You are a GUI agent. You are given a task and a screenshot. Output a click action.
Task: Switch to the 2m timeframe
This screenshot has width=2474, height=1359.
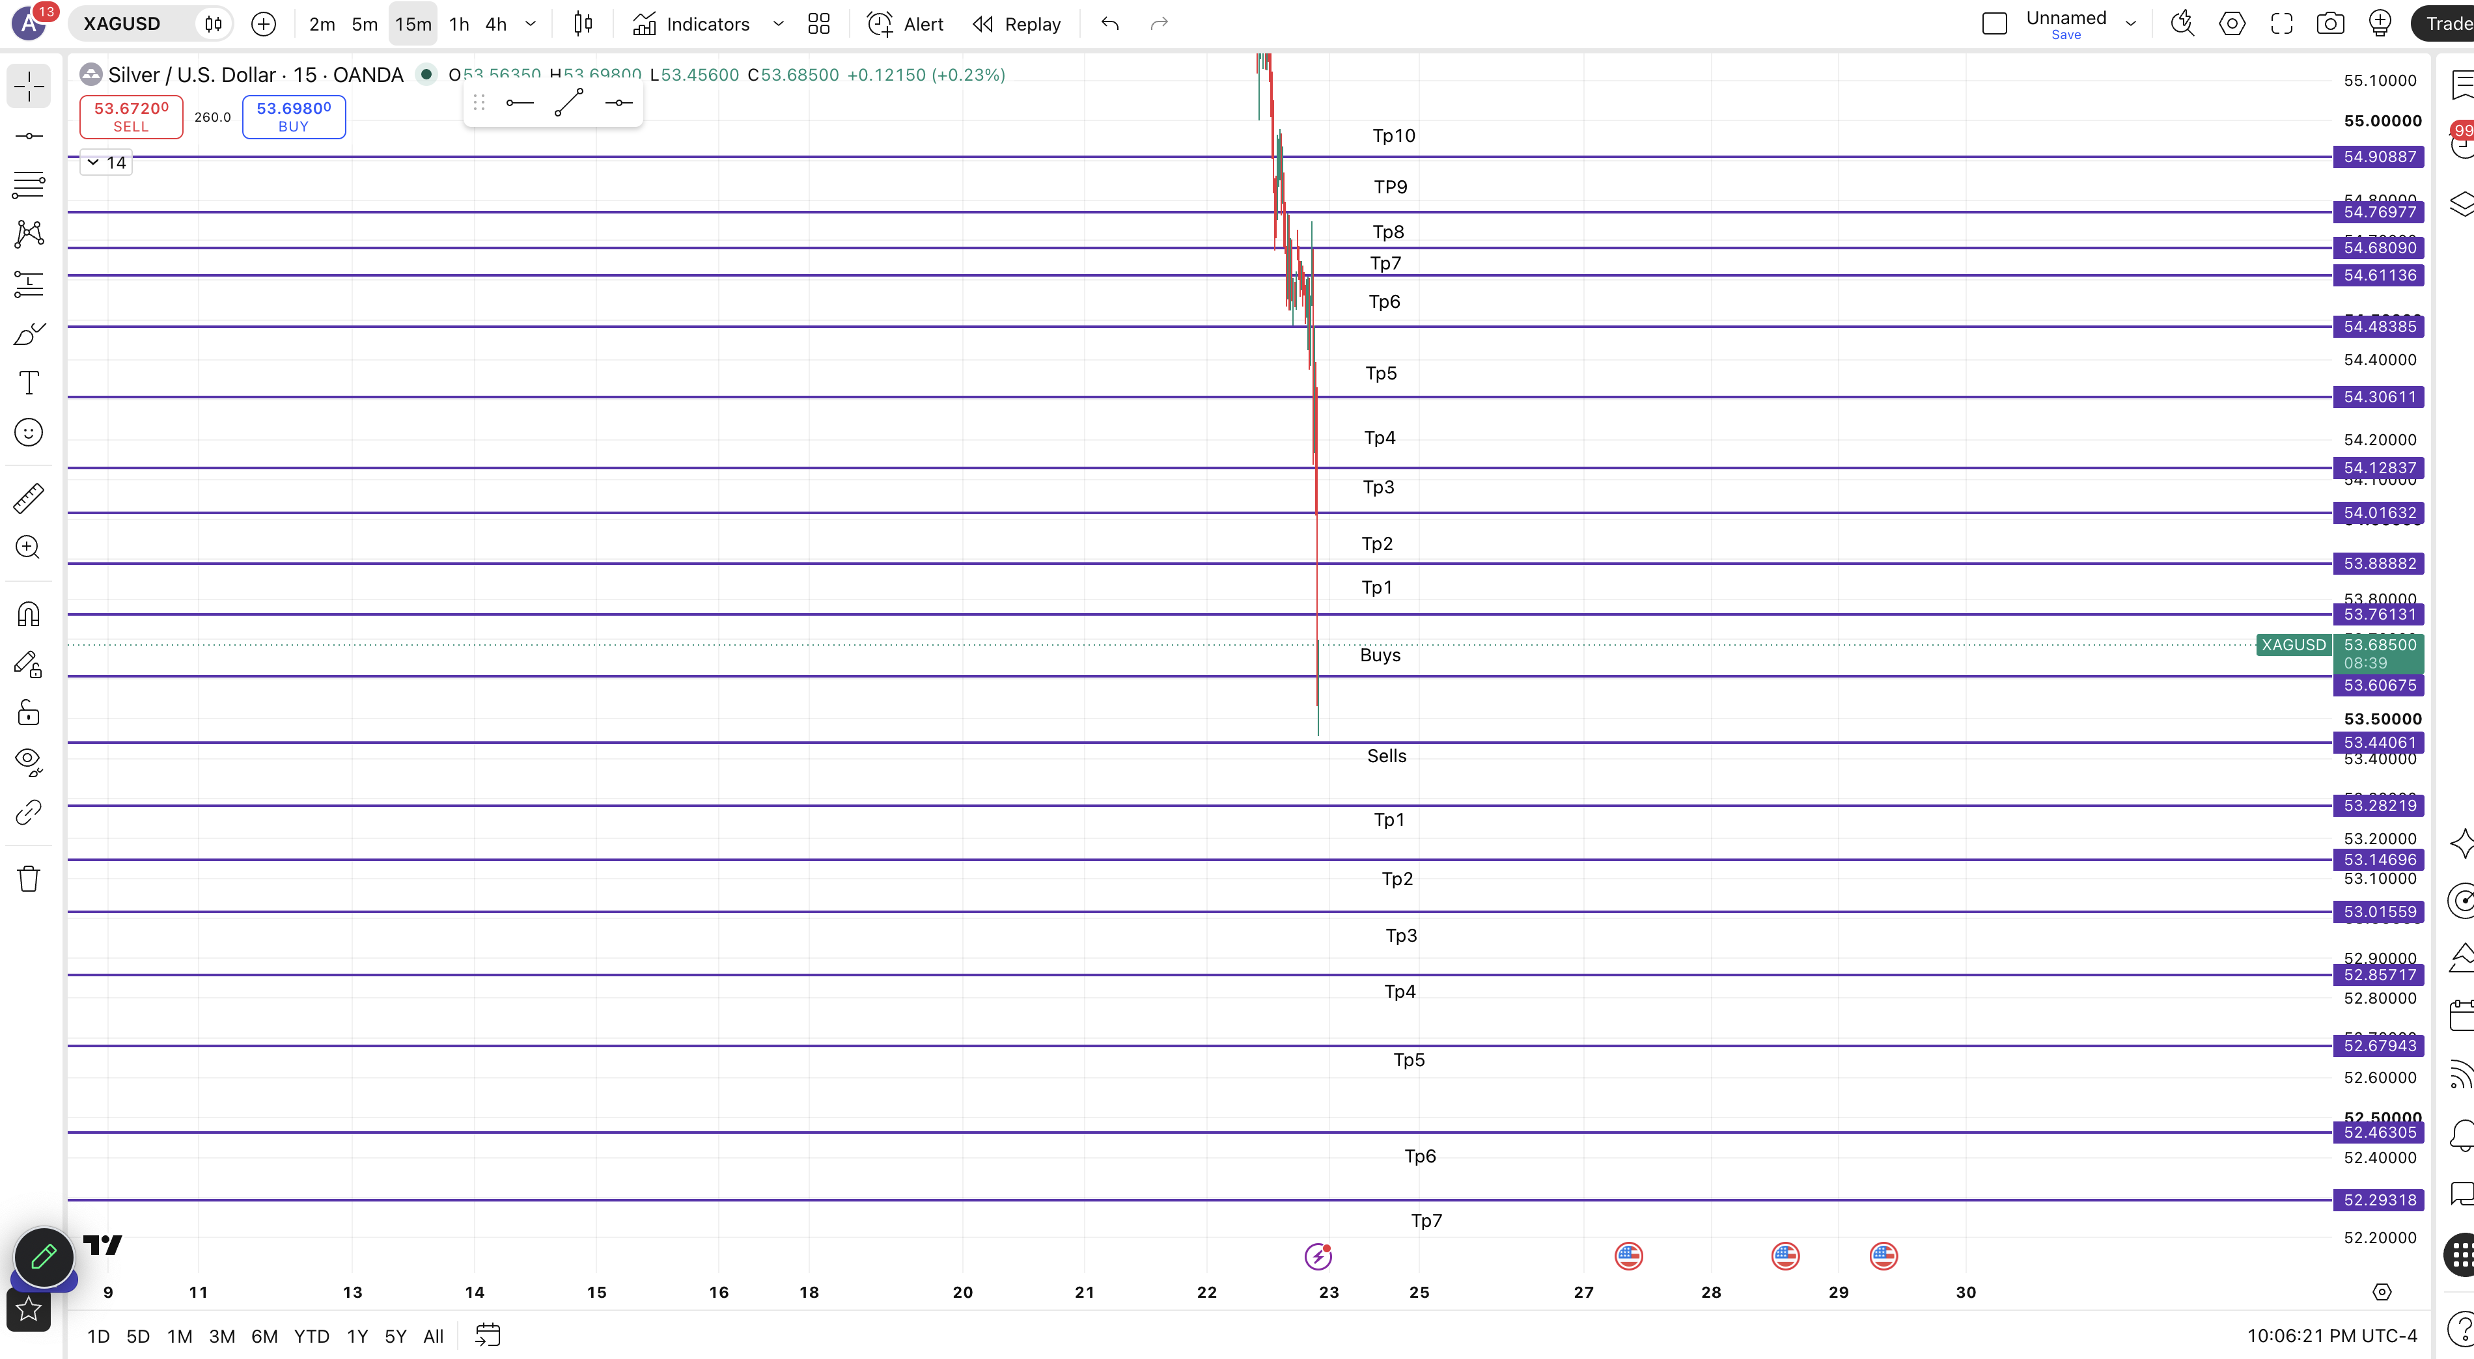pyautogui.click(x=322, y=24)
